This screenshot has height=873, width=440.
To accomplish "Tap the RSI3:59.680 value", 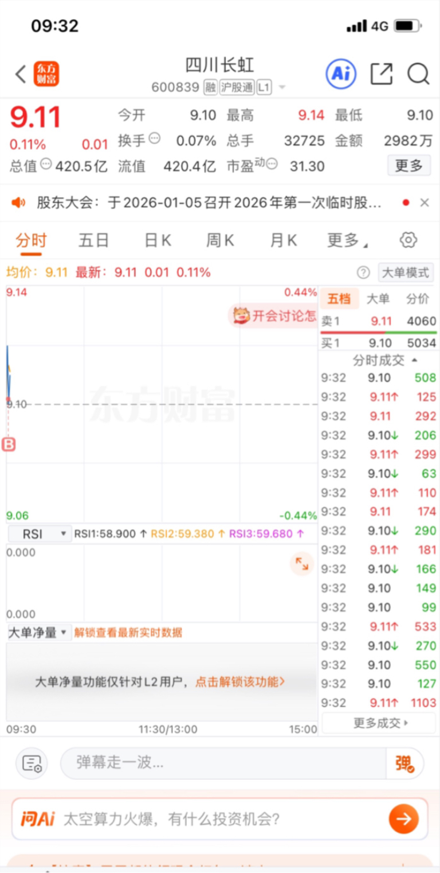I will tap(267, 534).
